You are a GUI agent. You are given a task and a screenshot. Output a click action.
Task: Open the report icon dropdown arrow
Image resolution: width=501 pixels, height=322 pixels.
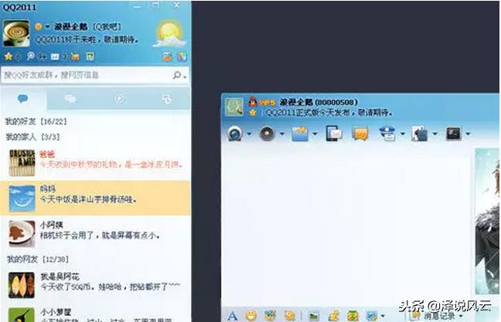click(x=402, y=134)
